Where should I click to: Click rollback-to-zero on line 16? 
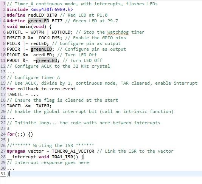point(39,89)
